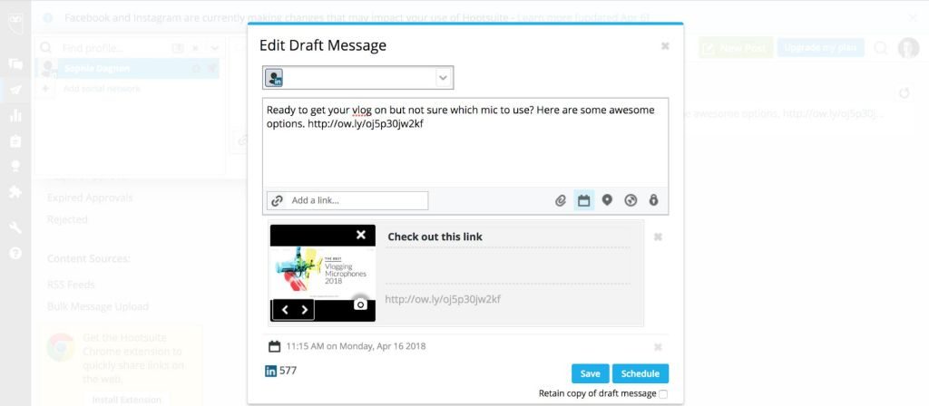Remove the link preview thumbnail image
Screen dimensions: 929x406
point(361,236)
